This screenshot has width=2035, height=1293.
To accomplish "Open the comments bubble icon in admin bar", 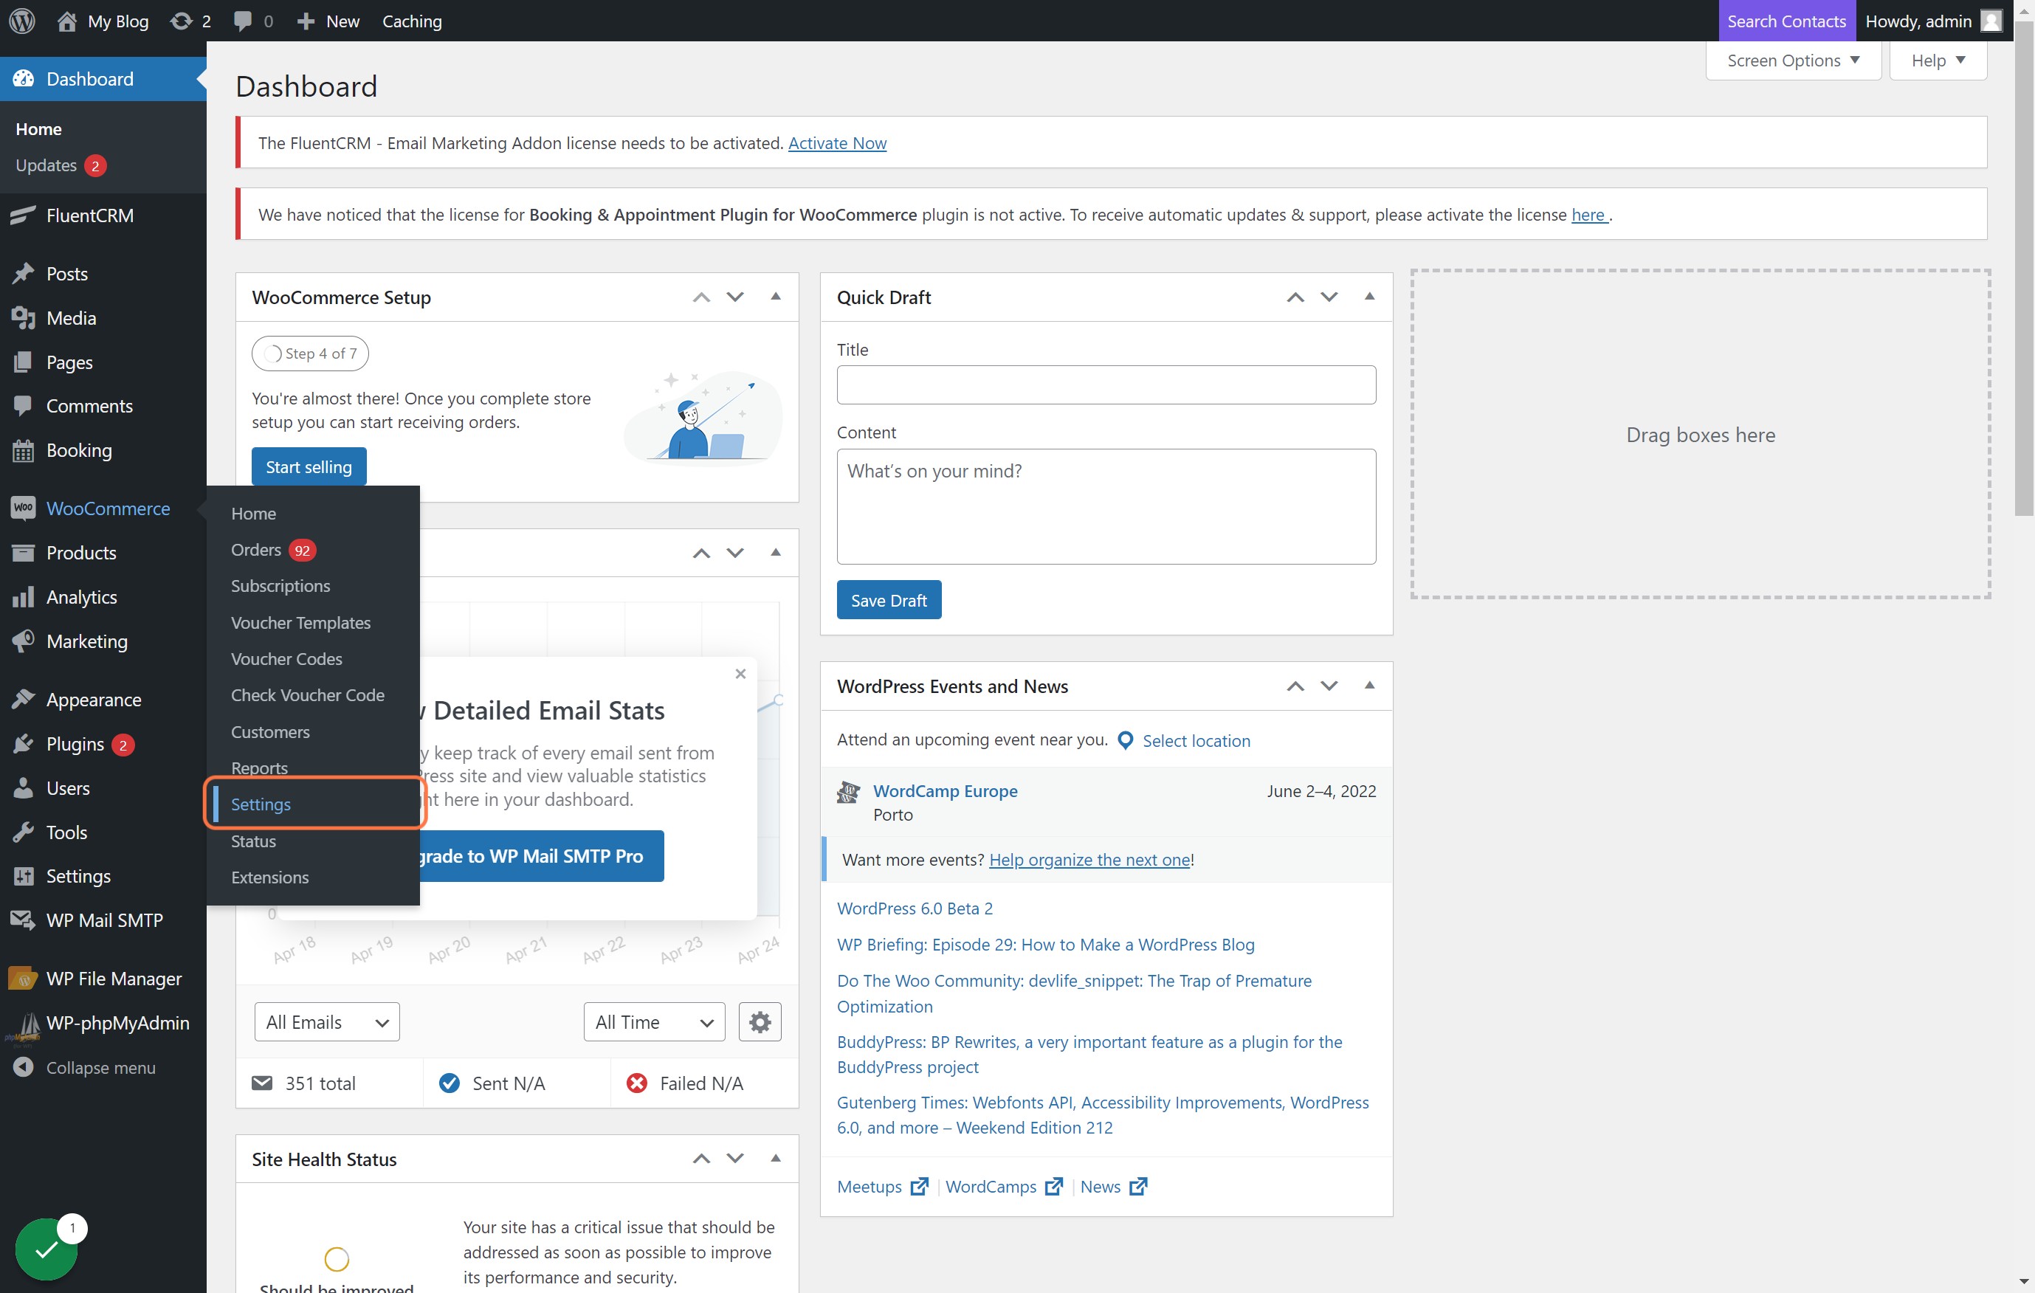I will tap(243, 20).
